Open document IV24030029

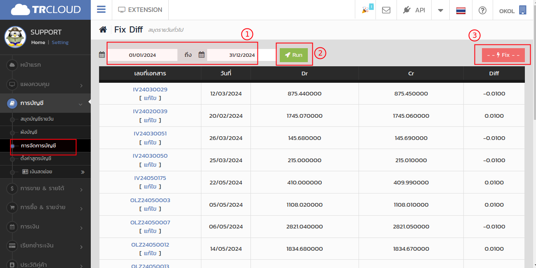[x=150, y=89]
